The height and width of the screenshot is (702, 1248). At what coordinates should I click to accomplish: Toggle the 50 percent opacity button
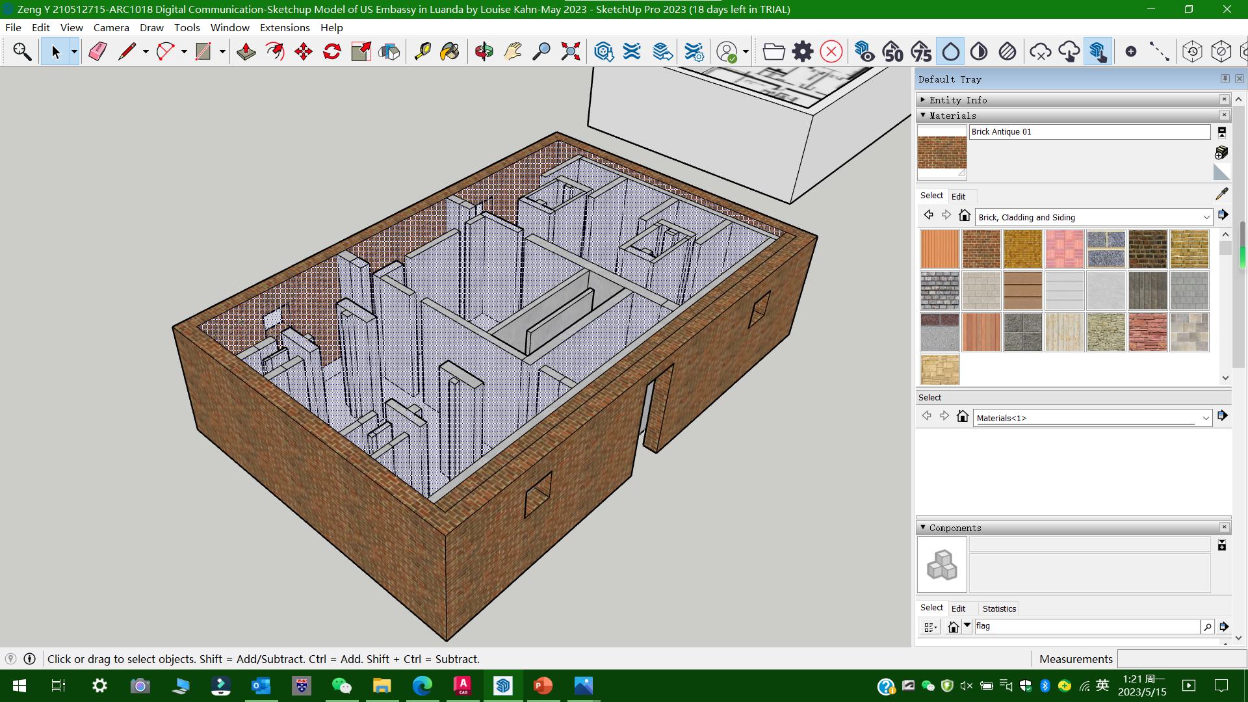893,51
